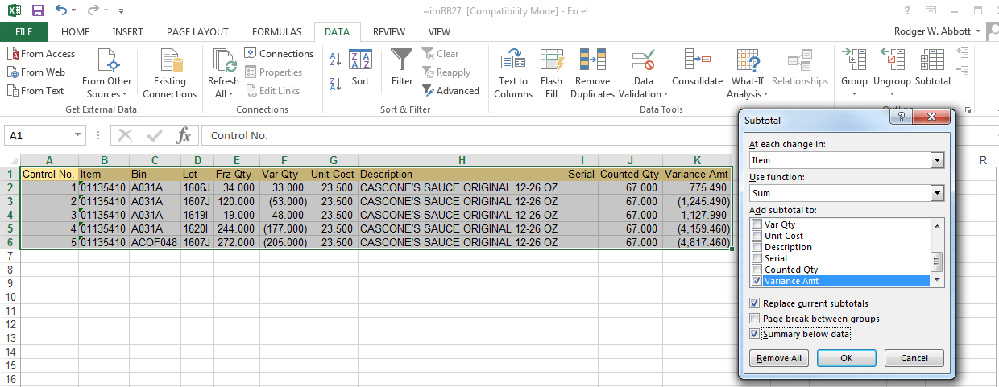Open Customize Quick Access Toolbar dropdown
This screenshot has height=387, width=999.
121,11
